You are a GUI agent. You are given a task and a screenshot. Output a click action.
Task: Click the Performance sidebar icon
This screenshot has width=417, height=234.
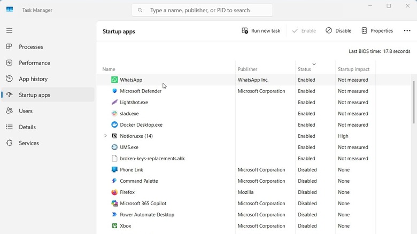[9, 63]
